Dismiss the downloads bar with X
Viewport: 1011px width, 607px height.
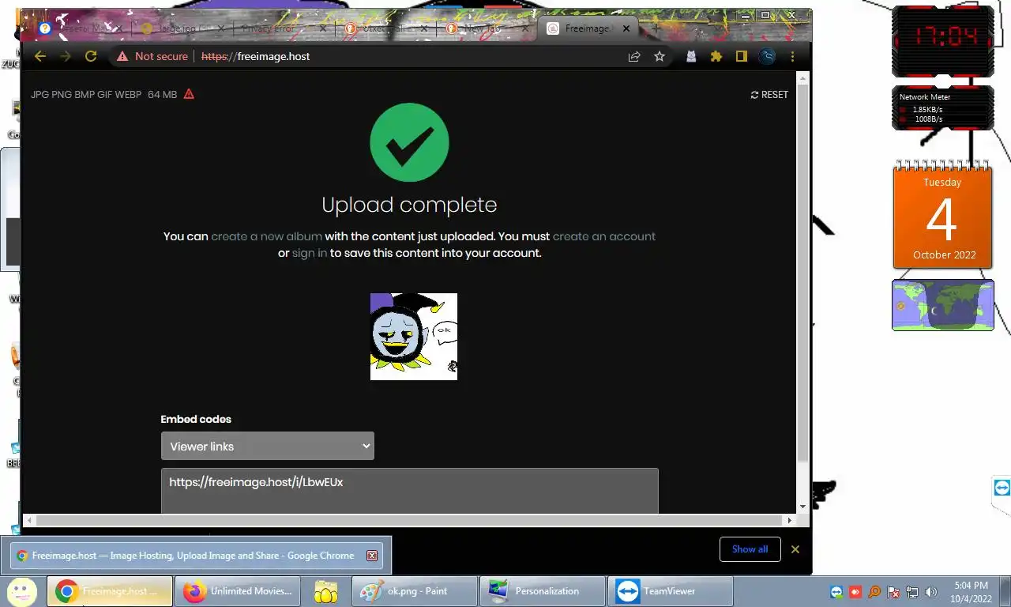(x=795, y=549)
